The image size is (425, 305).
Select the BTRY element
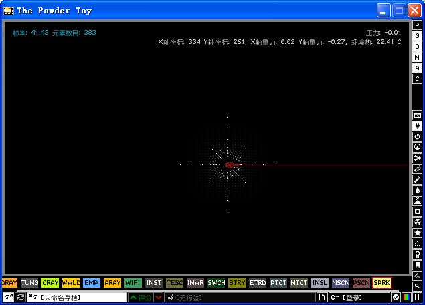point(237,283)
